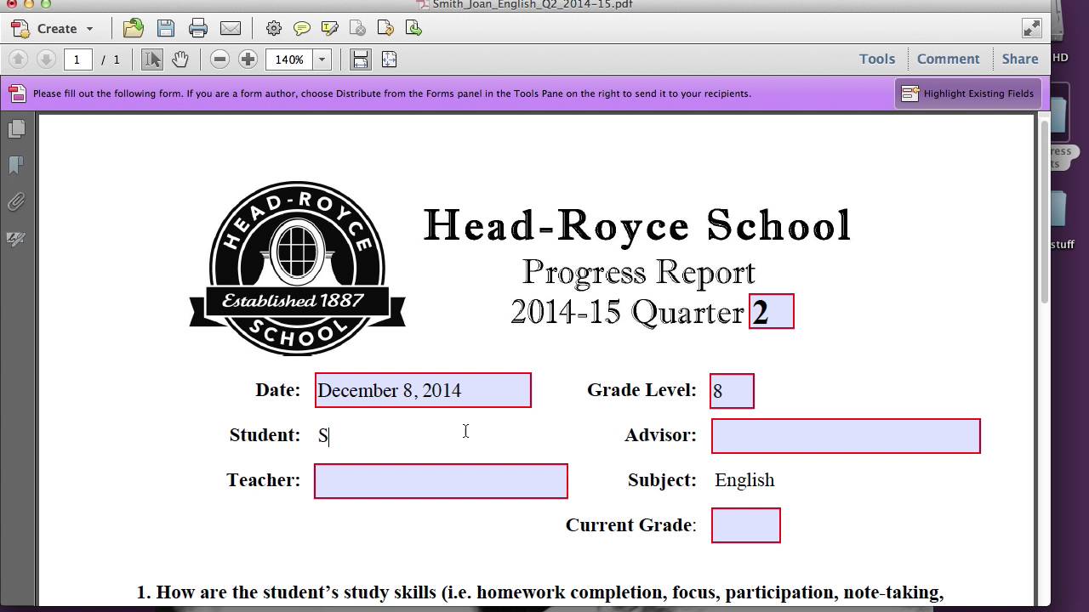Click the Open file folder icon
The height and width of the screenshot is (612, 1089).
(x=134, y=29)
